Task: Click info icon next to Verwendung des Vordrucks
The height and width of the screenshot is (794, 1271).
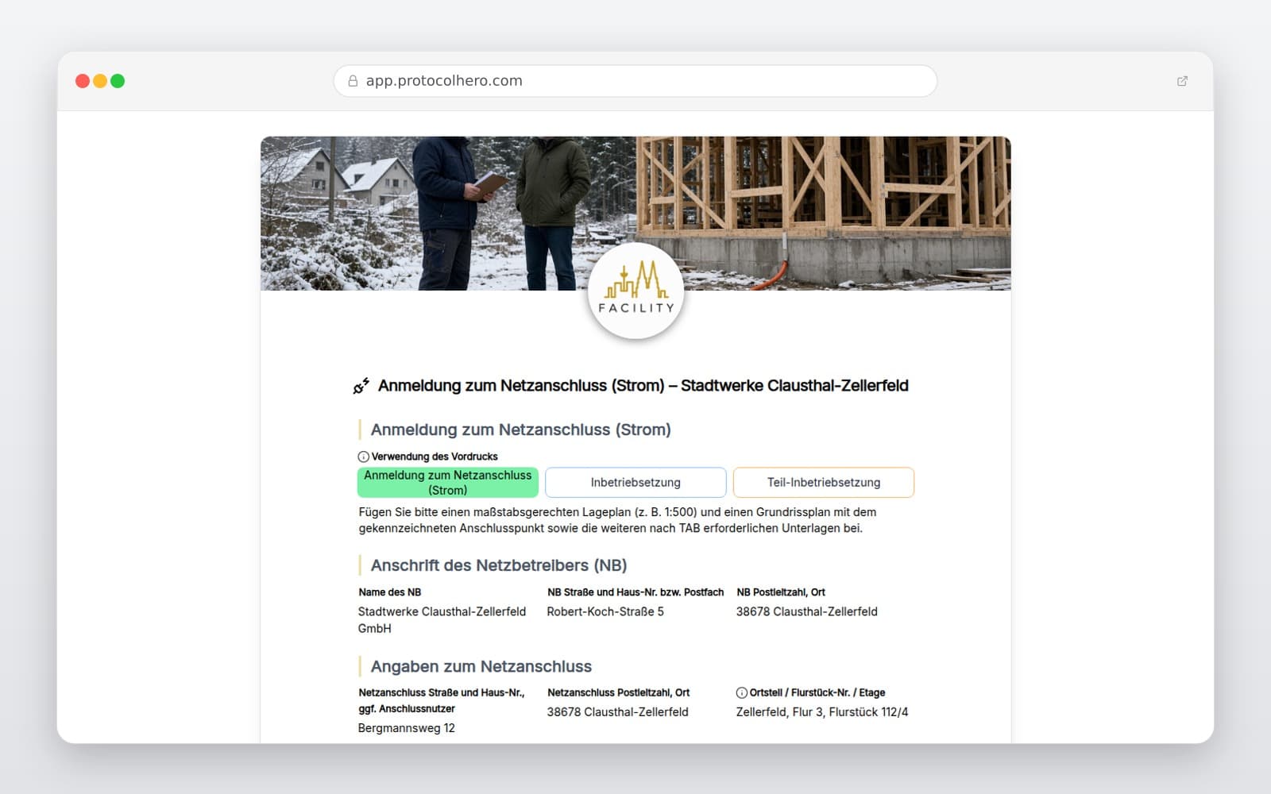Action: coord(364,457)
